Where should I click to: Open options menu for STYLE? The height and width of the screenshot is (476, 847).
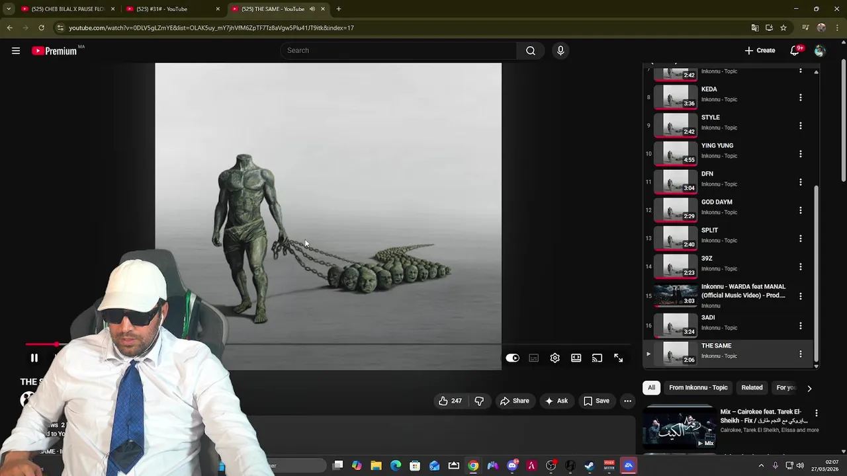[801, 126]
